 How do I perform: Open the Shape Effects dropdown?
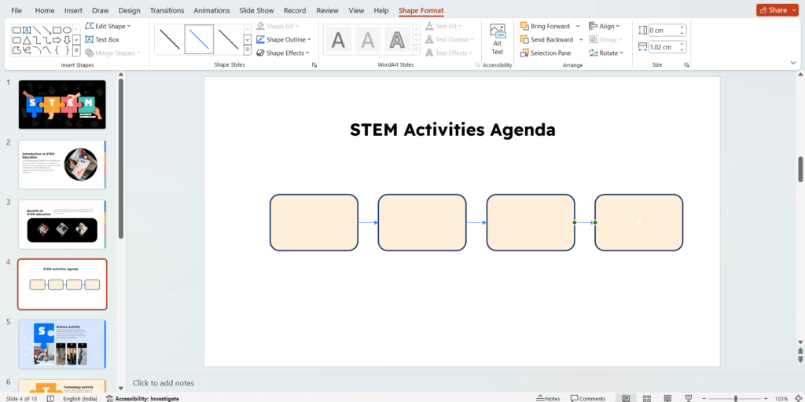click(x=310, y=53)
